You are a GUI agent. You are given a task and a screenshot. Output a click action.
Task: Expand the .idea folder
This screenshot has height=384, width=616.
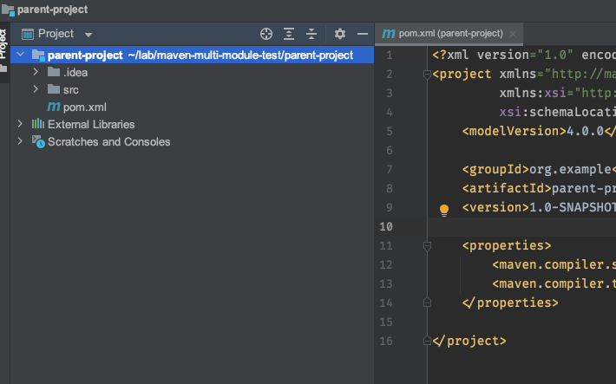[x=36, y=72]
